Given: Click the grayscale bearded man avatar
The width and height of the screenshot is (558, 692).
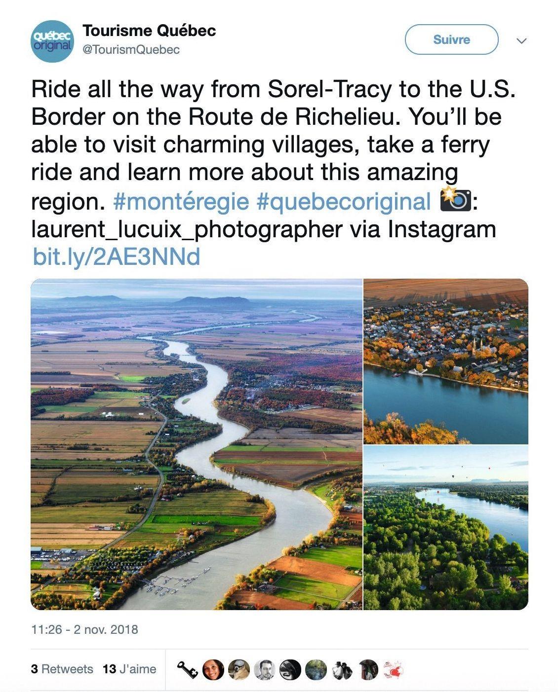Looking at the screenshot, I should tap(265, 669).
